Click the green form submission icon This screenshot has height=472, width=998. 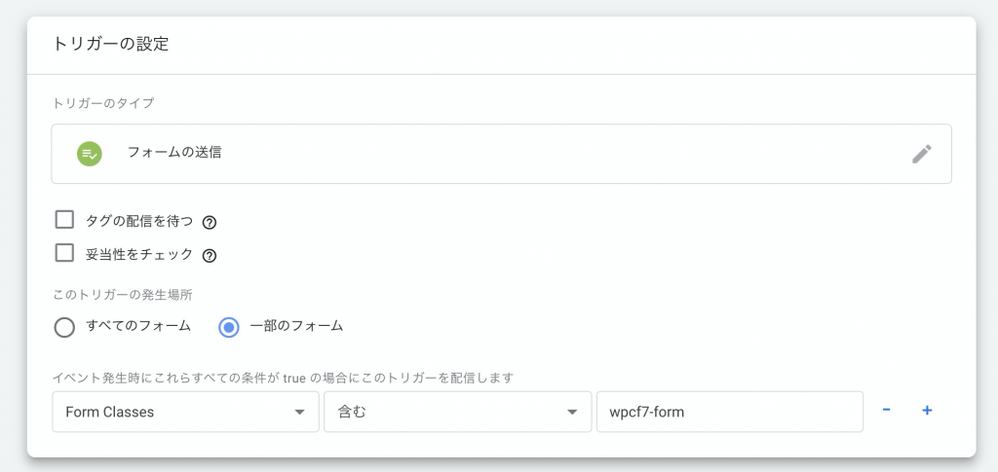(90, 154)
